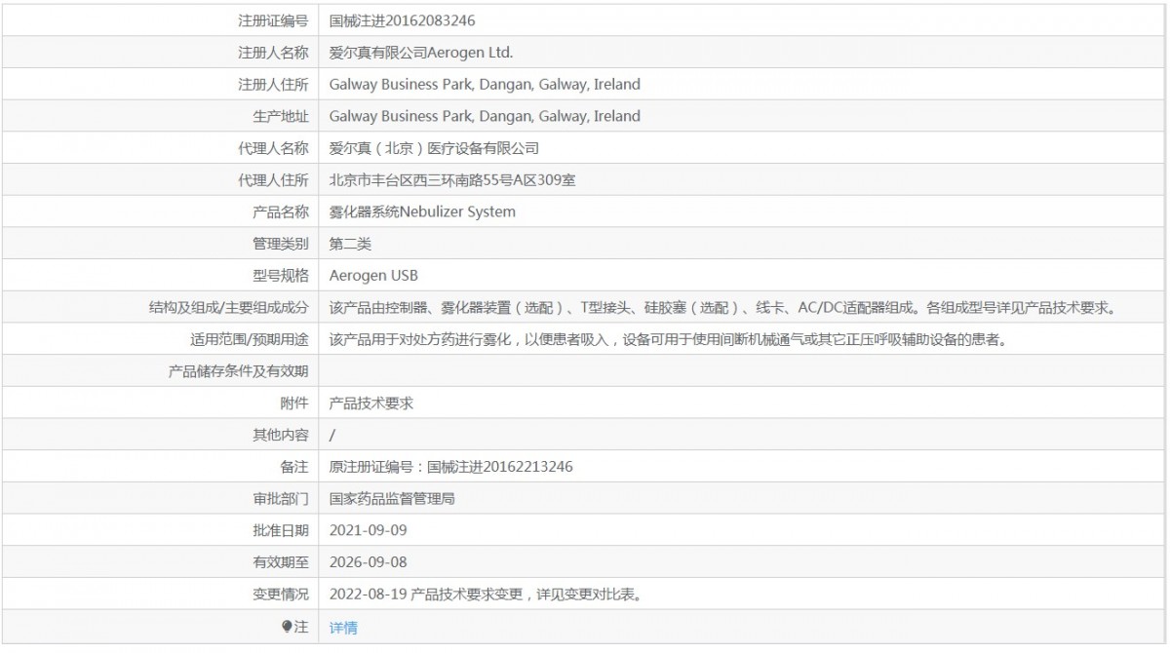This screenshot has width=1170, height=653.
Task: Click the 产品技术要求 value in the 附件 row
Action: click(x=371, y=403)
